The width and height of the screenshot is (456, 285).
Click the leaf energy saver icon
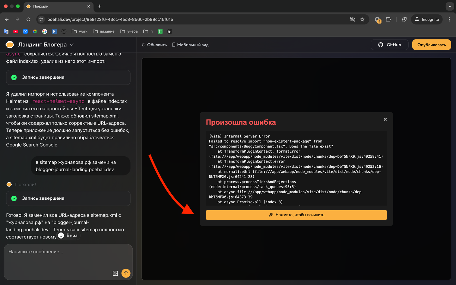pos(404,19)
